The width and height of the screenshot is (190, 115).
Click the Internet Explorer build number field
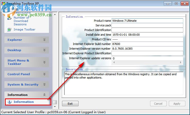147,44
